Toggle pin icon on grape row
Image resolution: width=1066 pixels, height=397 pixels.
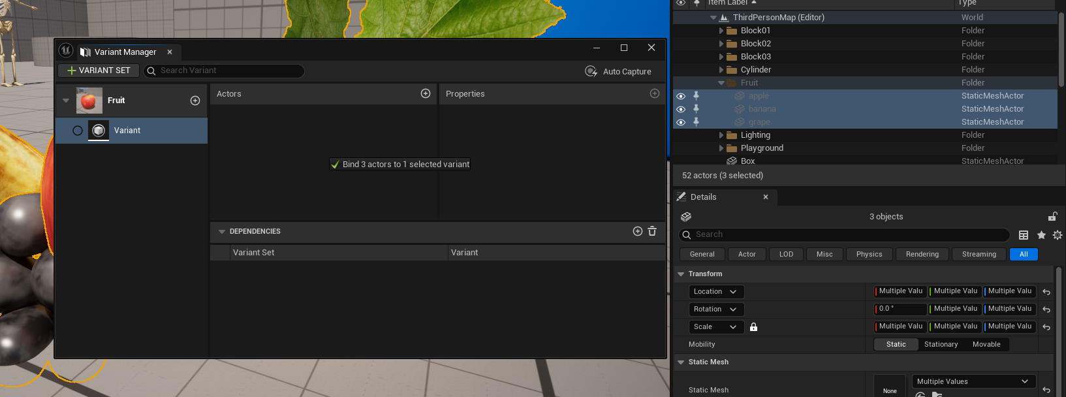696,121
